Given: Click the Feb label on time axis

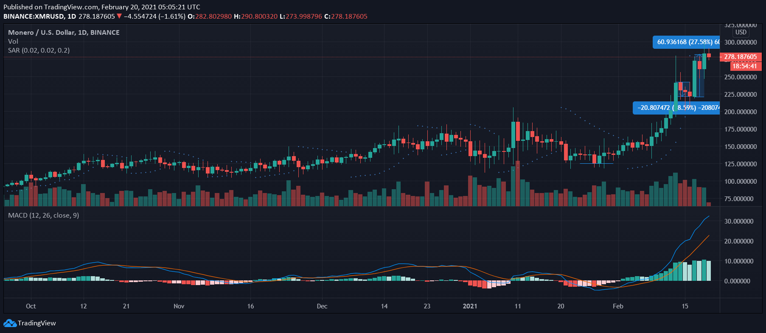Looking at the screenshot, I should (618, 306).
